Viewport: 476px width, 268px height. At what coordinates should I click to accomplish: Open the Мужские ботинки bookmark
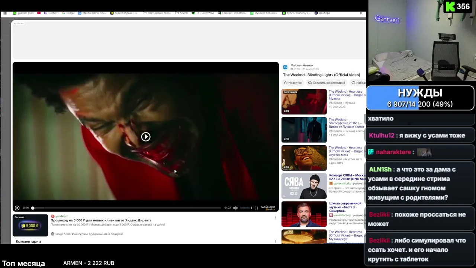click(264, 13)
